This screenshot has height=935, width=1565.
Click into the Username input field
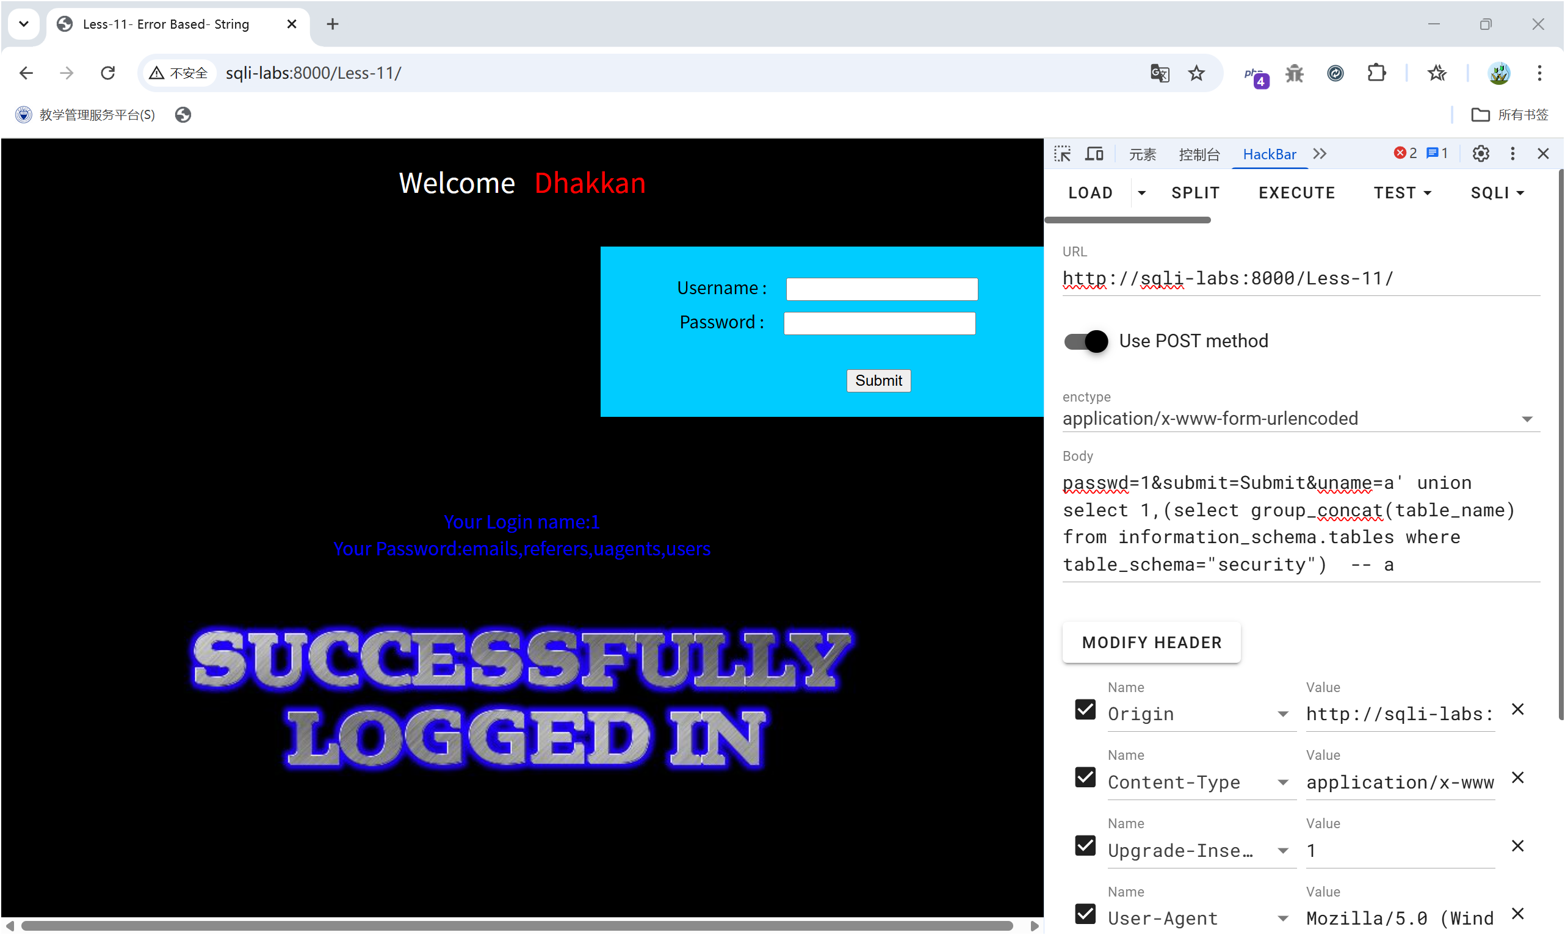(x=881, y=289)
